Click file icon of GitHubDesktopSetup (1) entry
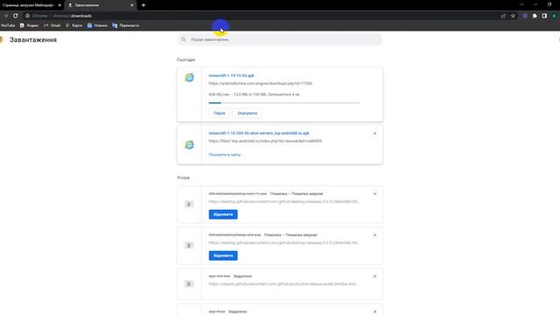 coord(189,204)
